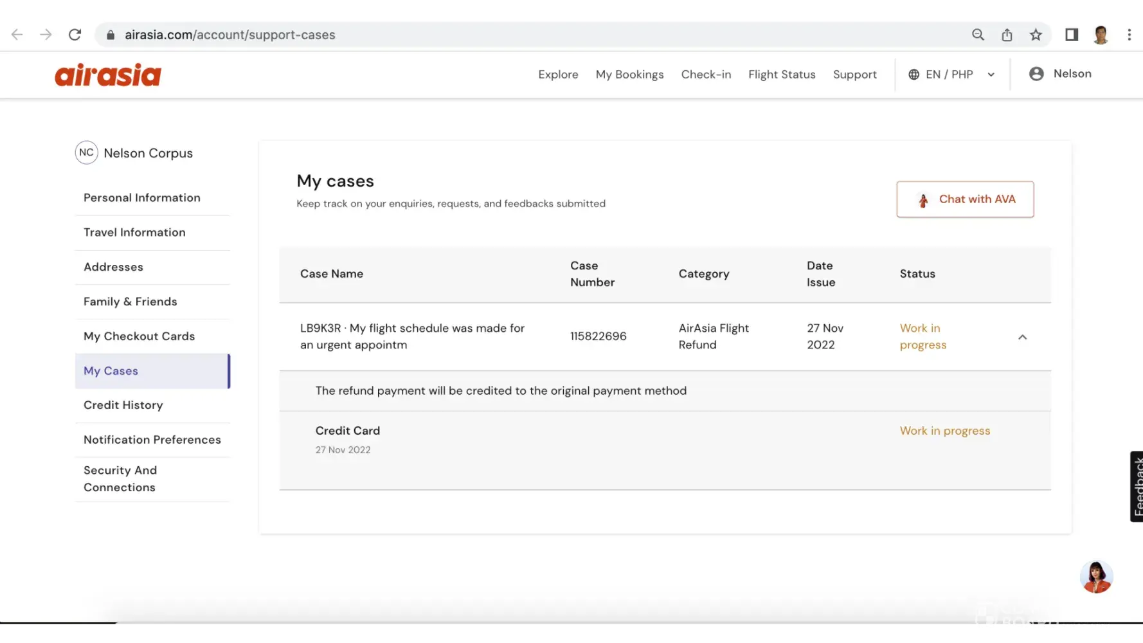1143x643 pixels.
Task: Click the browser share icon
Action: click(1007, 35)
